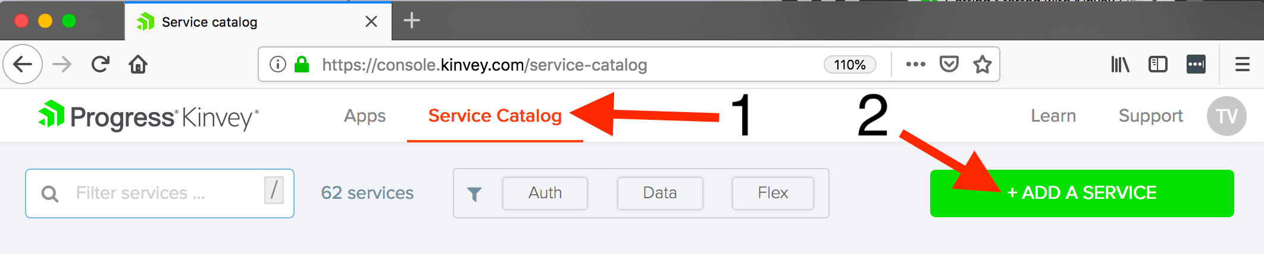Toggle the Auth filter
Image resolution: width=1264 pixels, height=254 pixels.
(545, 193)
